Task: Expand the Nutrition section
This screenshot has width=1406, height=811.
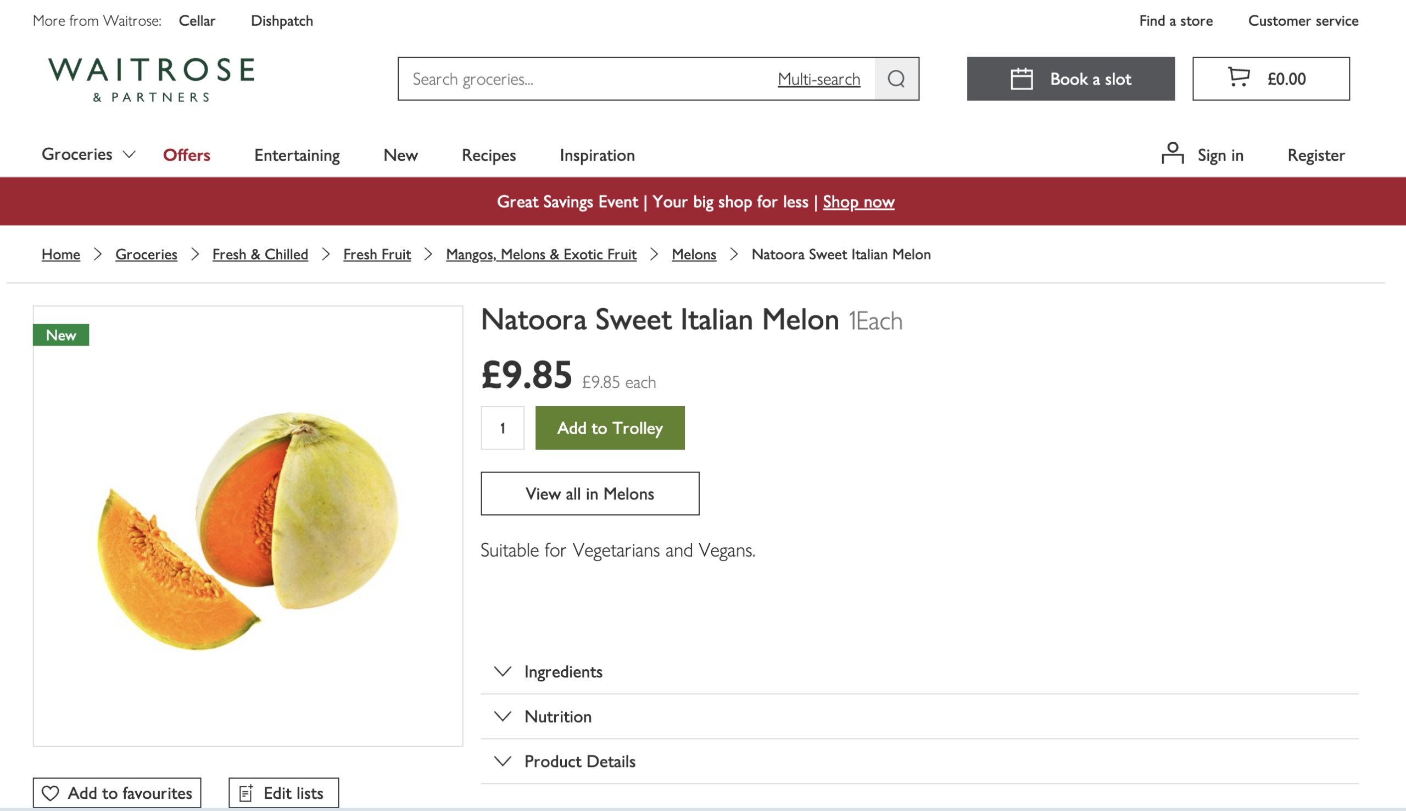Action: (919, 716)
